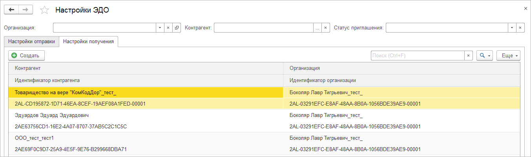
Task: Open Контрагент selection with ellipsis button
Action: coord(317,28)
